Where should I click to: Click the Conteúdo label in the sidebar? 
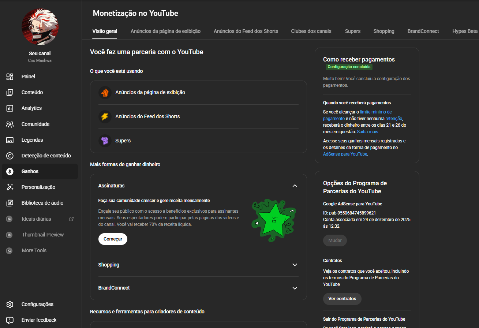[x=32, y=92]
